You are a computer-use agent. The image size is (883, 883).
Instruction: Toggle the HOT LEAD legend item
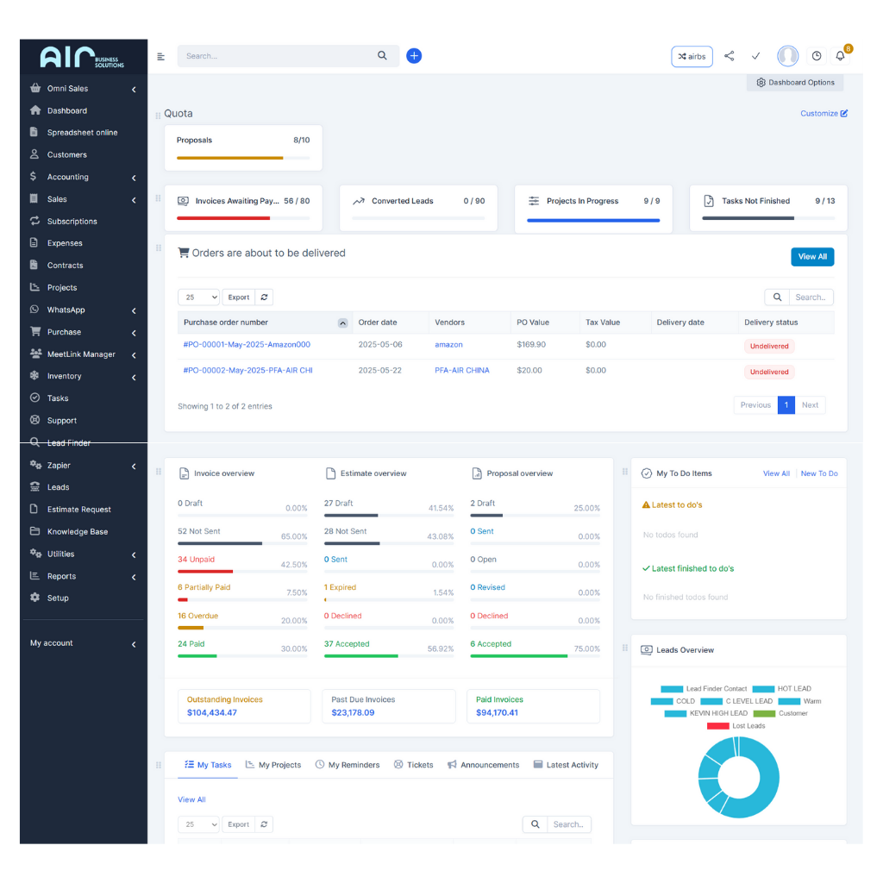(781, 689)
